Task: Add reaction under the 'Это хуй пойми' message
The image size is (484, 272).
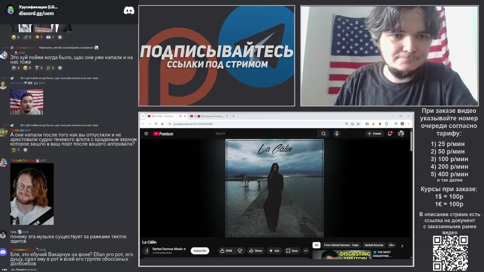Action: pos(60,68)
